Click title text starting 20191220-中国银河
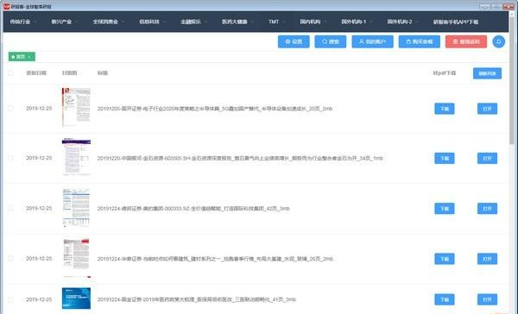 [x=240, y=159]
